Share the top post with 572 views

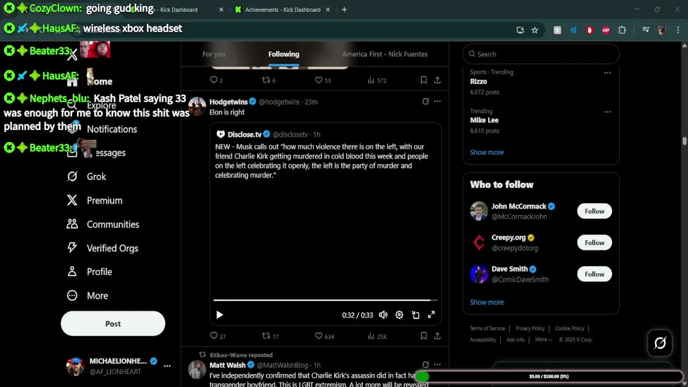(438, 80)
